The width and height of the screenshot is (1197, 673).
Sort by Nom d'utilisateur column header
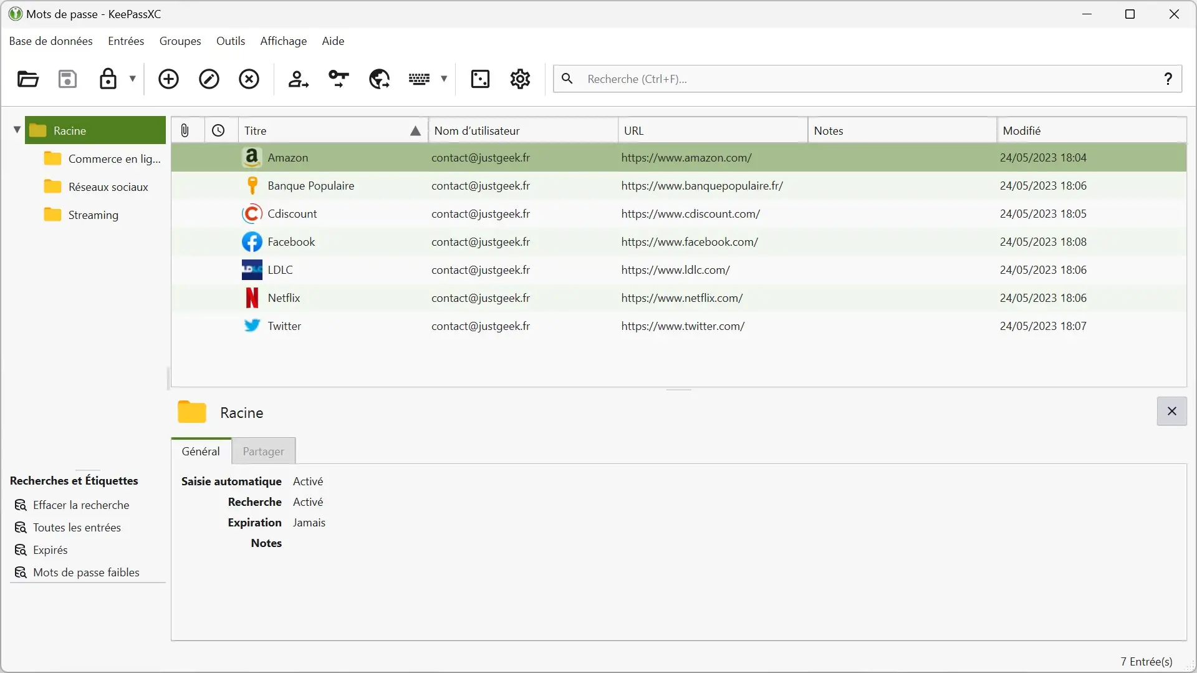[x=523, y=130]
